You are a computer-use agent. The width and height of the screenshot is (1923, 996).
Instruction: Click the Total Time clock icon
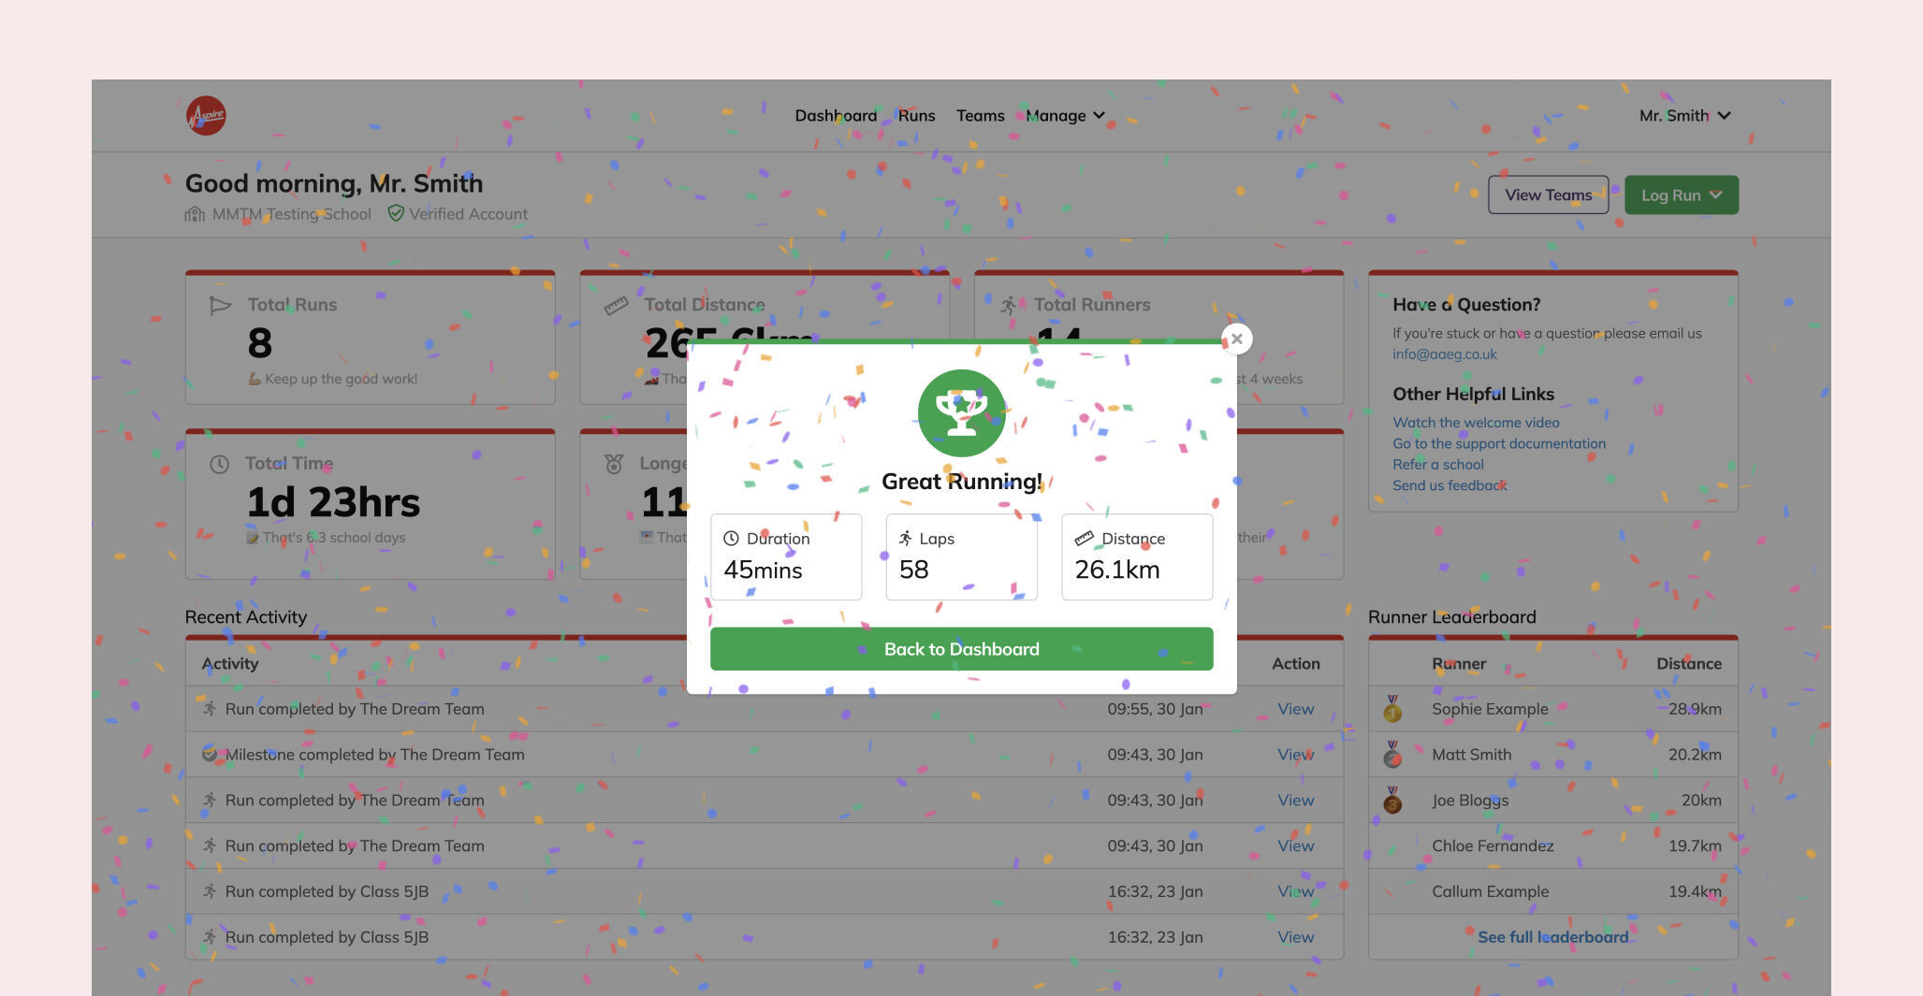[219, 464]
